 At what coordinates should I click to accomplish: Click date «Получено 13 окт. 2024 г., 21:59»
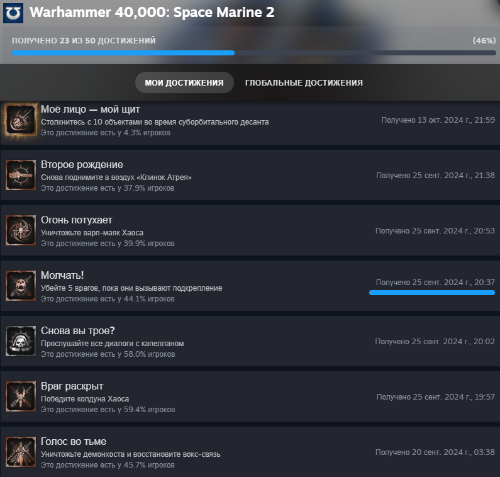click(438, 120)
